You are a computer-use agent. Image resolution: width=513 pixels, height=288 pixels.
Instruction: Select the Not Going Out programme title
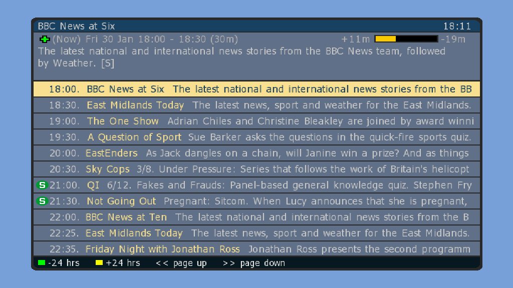click(x=121, y=201)
